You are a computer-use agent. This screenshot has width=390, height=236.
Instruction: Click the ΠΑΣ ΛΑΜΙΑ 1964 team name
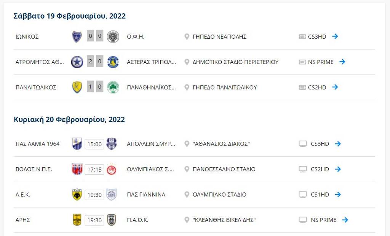coord(38,144)
